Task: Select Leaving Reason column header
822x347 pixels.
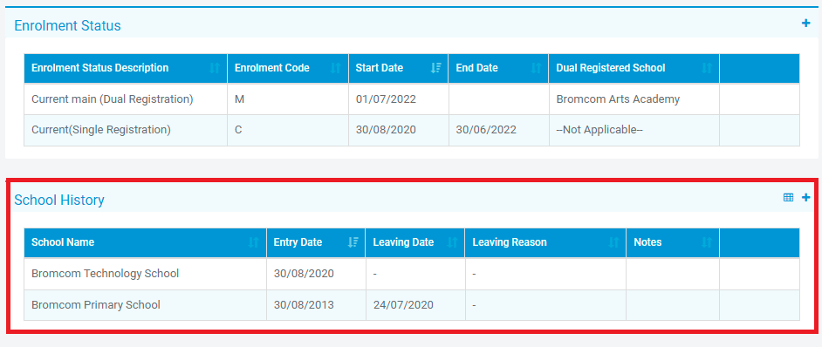Action: coord(545,242)
